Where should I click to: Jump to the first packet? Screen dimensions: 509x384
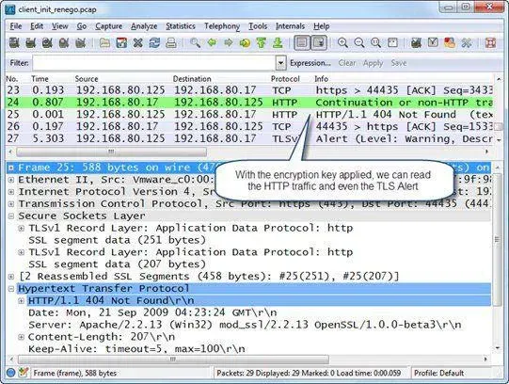click(x=262, y=43)
